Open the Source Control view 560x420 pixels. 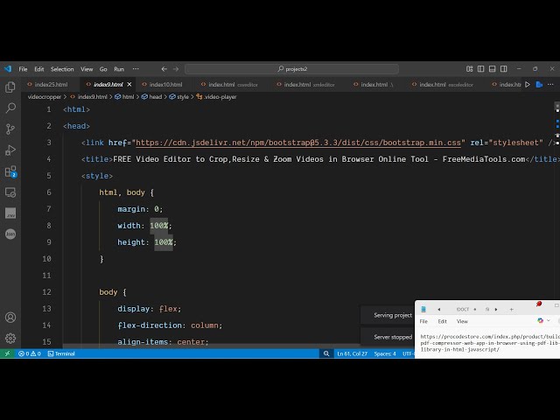click(x=10, y=129)
